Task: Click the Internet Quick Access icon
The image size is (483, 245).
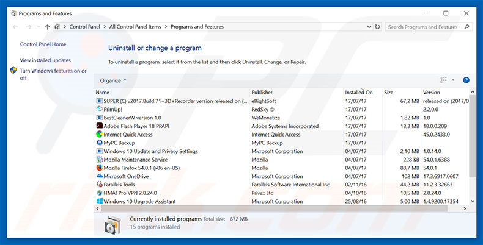Action: tap(99, 135)
